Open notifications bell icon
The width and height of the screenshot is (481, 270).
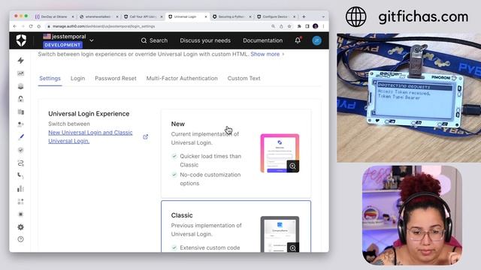[298, 40]
